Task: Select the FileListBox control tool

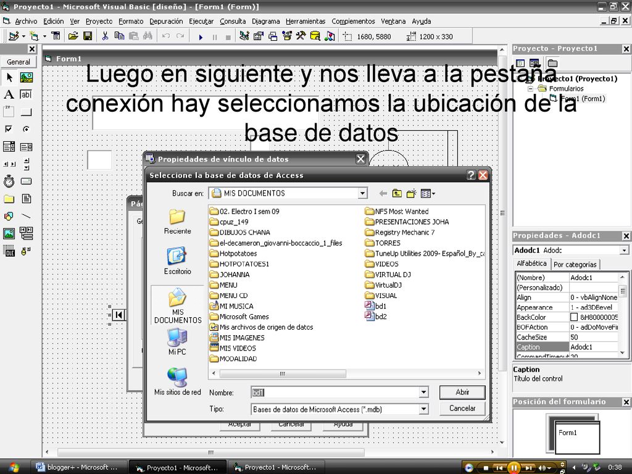Action: pos(26,199)
